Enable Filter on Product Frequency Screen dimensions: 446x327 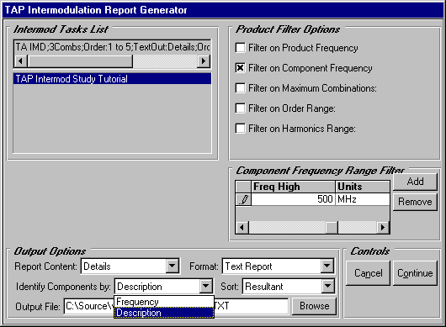coord(241,48)
